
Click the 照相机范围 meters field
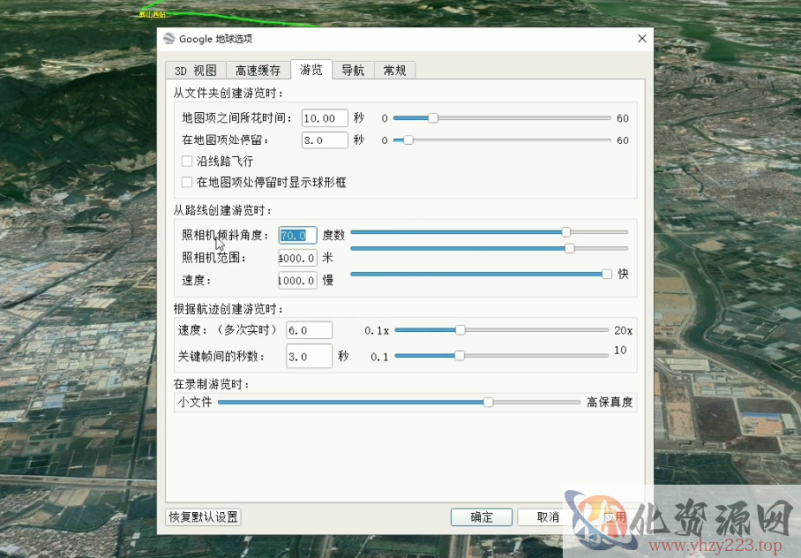(x=298, y=258)
